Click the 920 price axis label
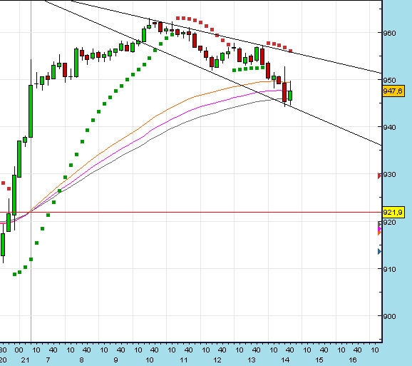This screenshot has width=412, height=366. pos(389,223)
